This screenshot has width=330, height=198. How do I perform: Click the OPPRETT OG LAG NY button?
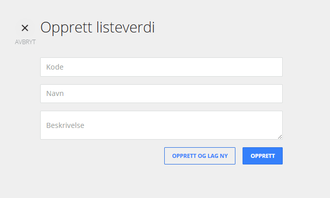pos(200,156)
